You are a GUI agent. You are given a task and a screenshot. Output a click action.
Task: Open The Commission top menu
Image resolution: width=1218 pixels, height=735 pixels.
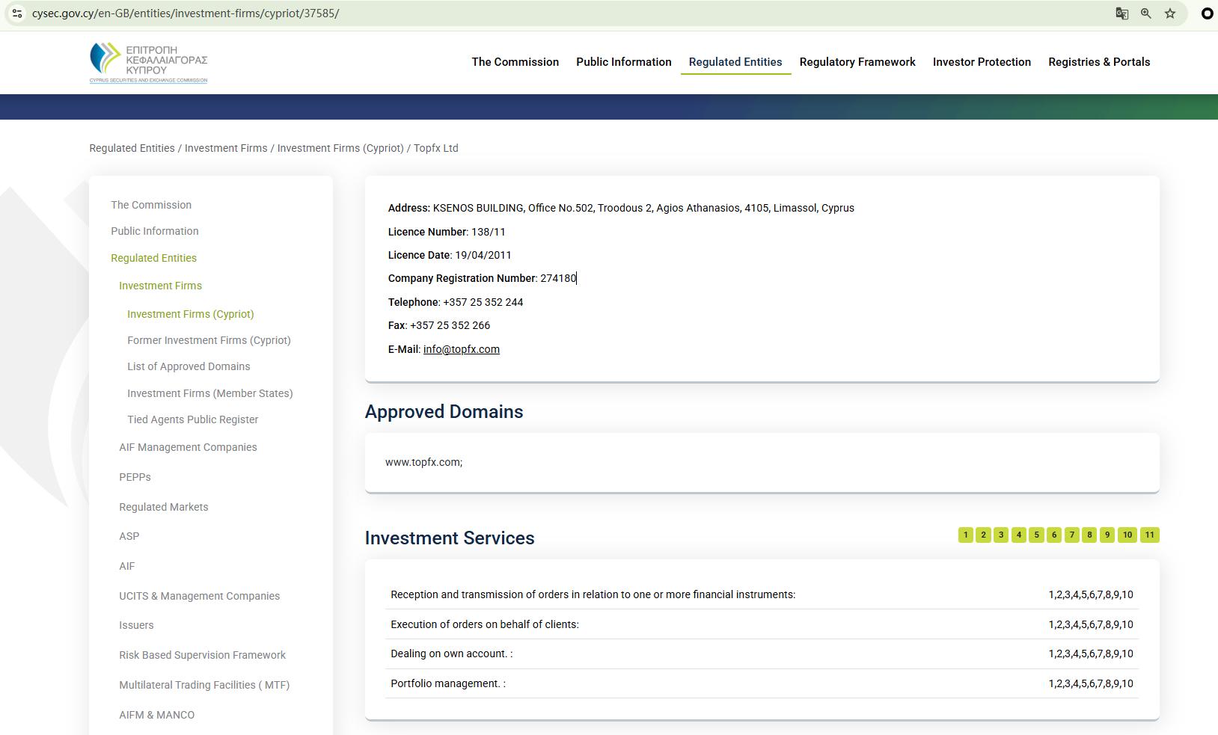(515, 62)
